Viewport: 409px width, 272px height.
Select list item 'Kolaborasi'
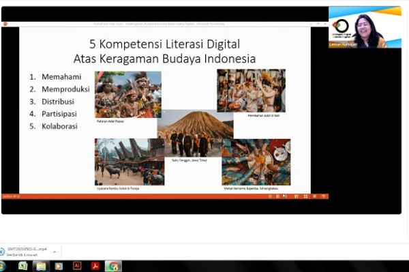[59, 126]
